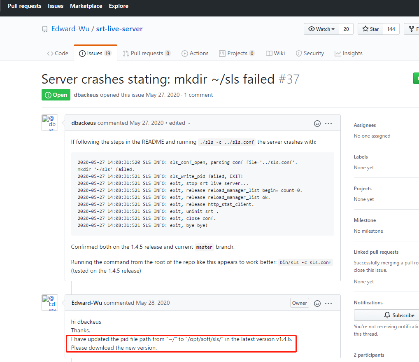Click the 144 star count

pyautogui.click(x=391, y=29)
